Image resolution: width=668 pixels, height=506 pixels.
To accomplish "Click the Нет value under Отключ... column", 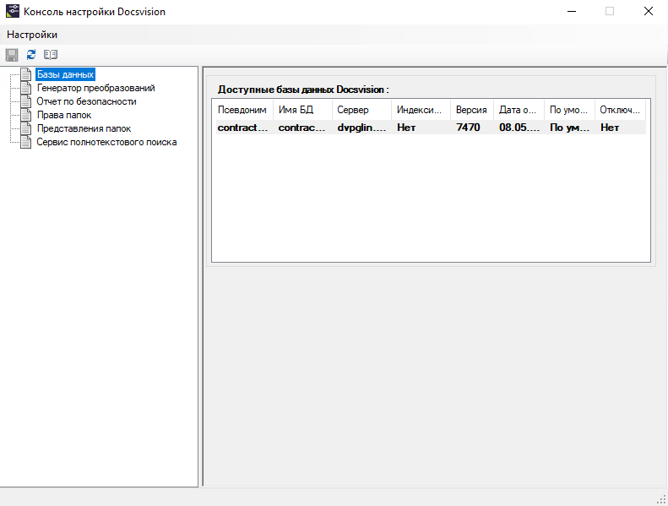I will coord(610,128).
